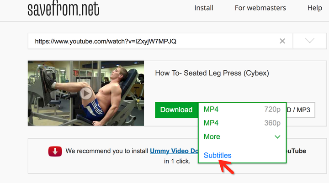
Task: Select MP4 720p download option
Action: (242, 110)
